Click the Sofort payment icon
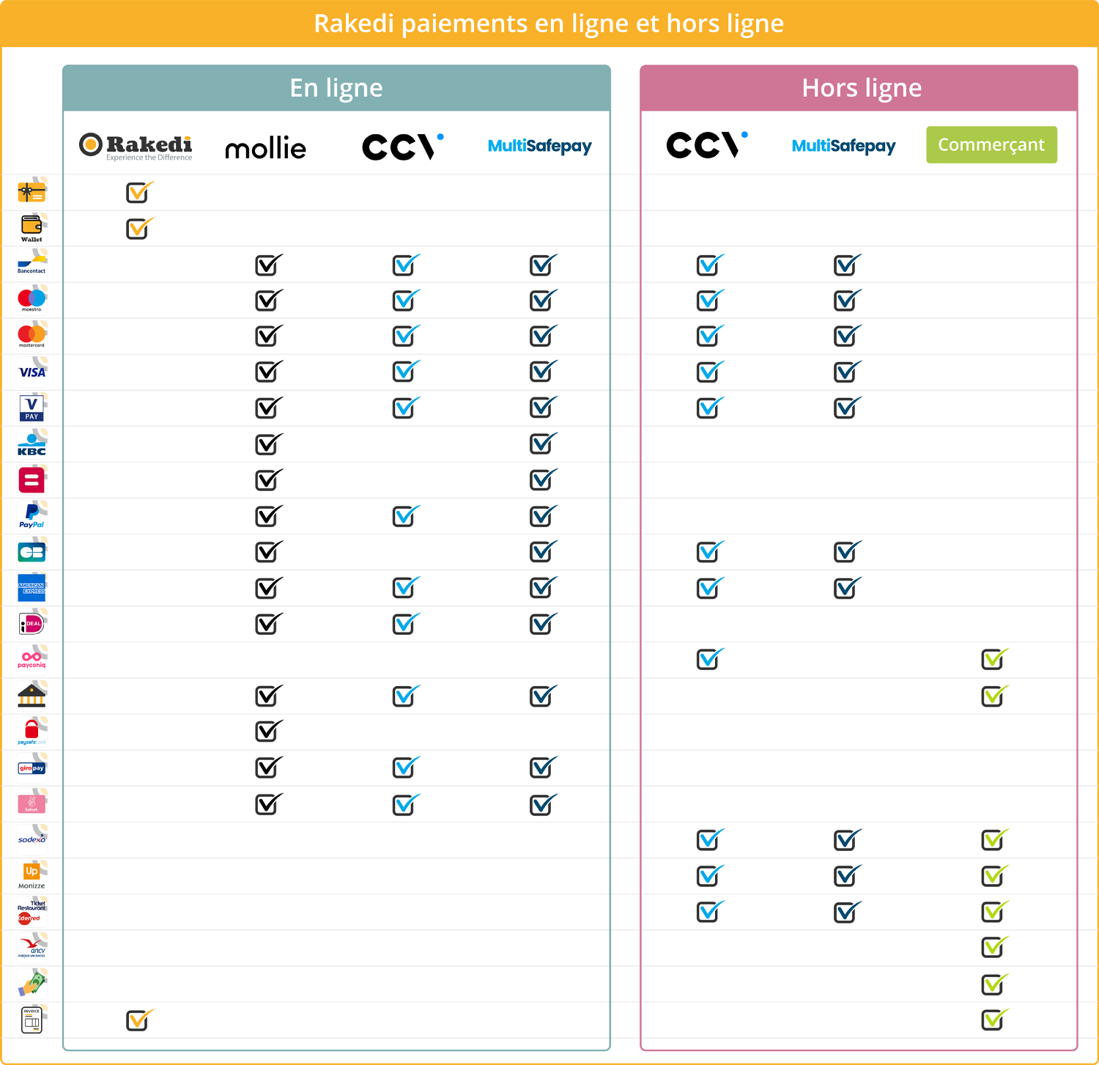Viewport: 1099px width, 1065px height. pos(31,803)
